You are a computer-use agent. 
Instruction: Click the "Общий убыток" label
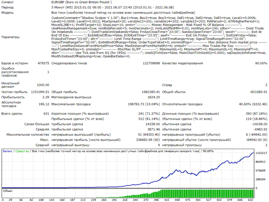(x=174, y=92)
